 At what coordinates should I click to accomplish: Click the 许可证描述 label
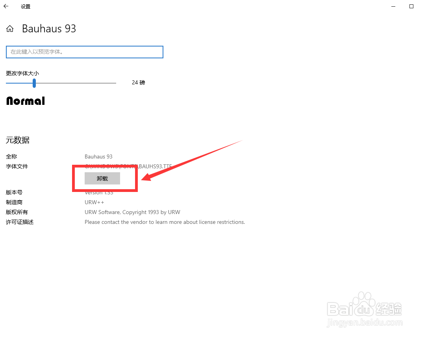point(20,222)
